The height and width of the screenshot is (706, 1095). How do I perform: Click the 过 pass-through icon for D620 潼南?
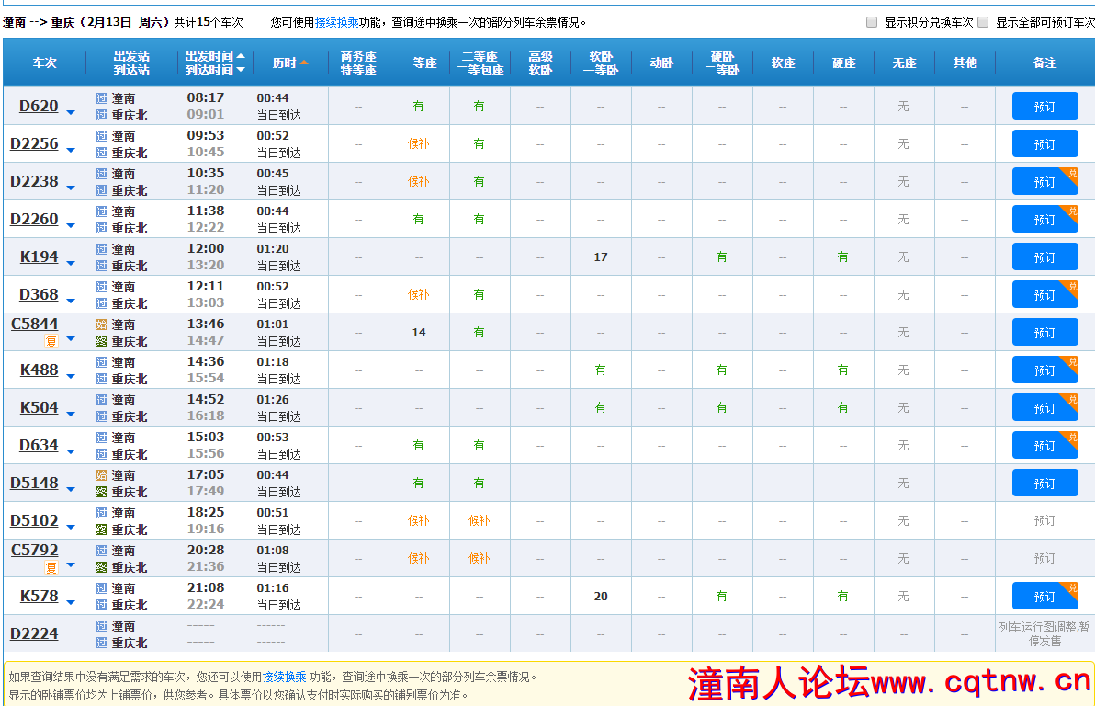pyautogui.click(x=101, y=97)
